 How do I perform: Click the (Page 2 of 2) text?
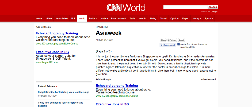(104, 51)
